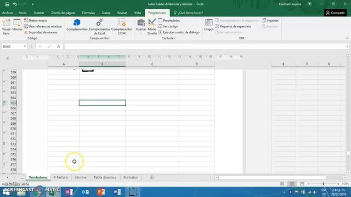351x197 pixels.
Task: Expand the undo history dropdown
Action: pyautogui.click(x=19, y=4)
